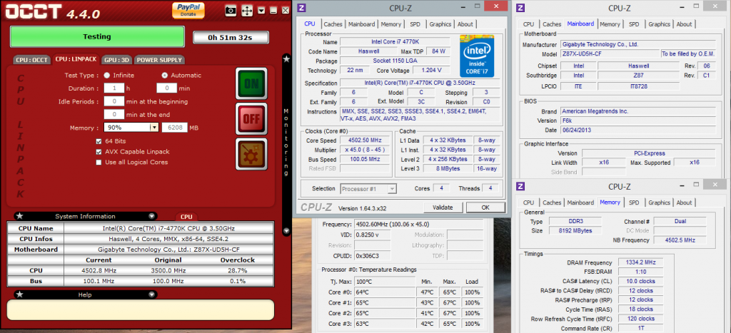This screenshot has width=731, height=333.
Task: Click the CPU-Z icon in processor window title
Action: (x=302, y=7)
